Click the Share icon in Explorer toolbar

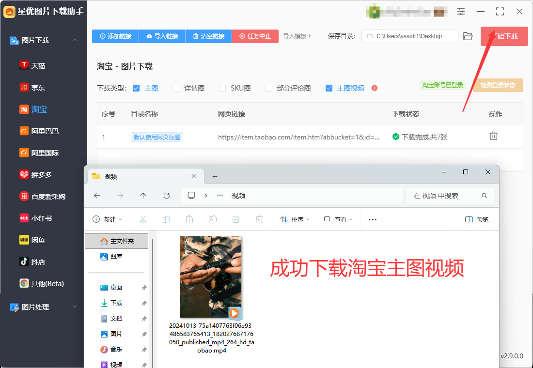coord(236,219)
